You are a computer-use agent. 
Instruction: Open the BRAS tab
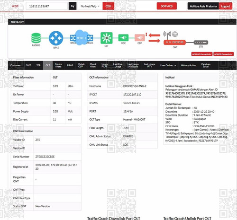70,65
